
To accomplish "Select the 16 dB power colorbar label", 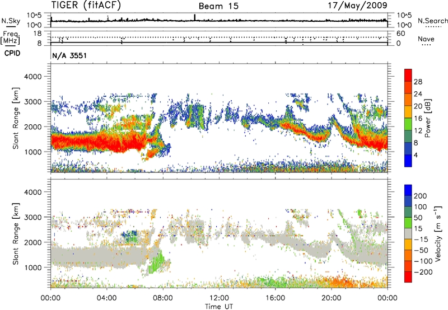I will (418, 119).
